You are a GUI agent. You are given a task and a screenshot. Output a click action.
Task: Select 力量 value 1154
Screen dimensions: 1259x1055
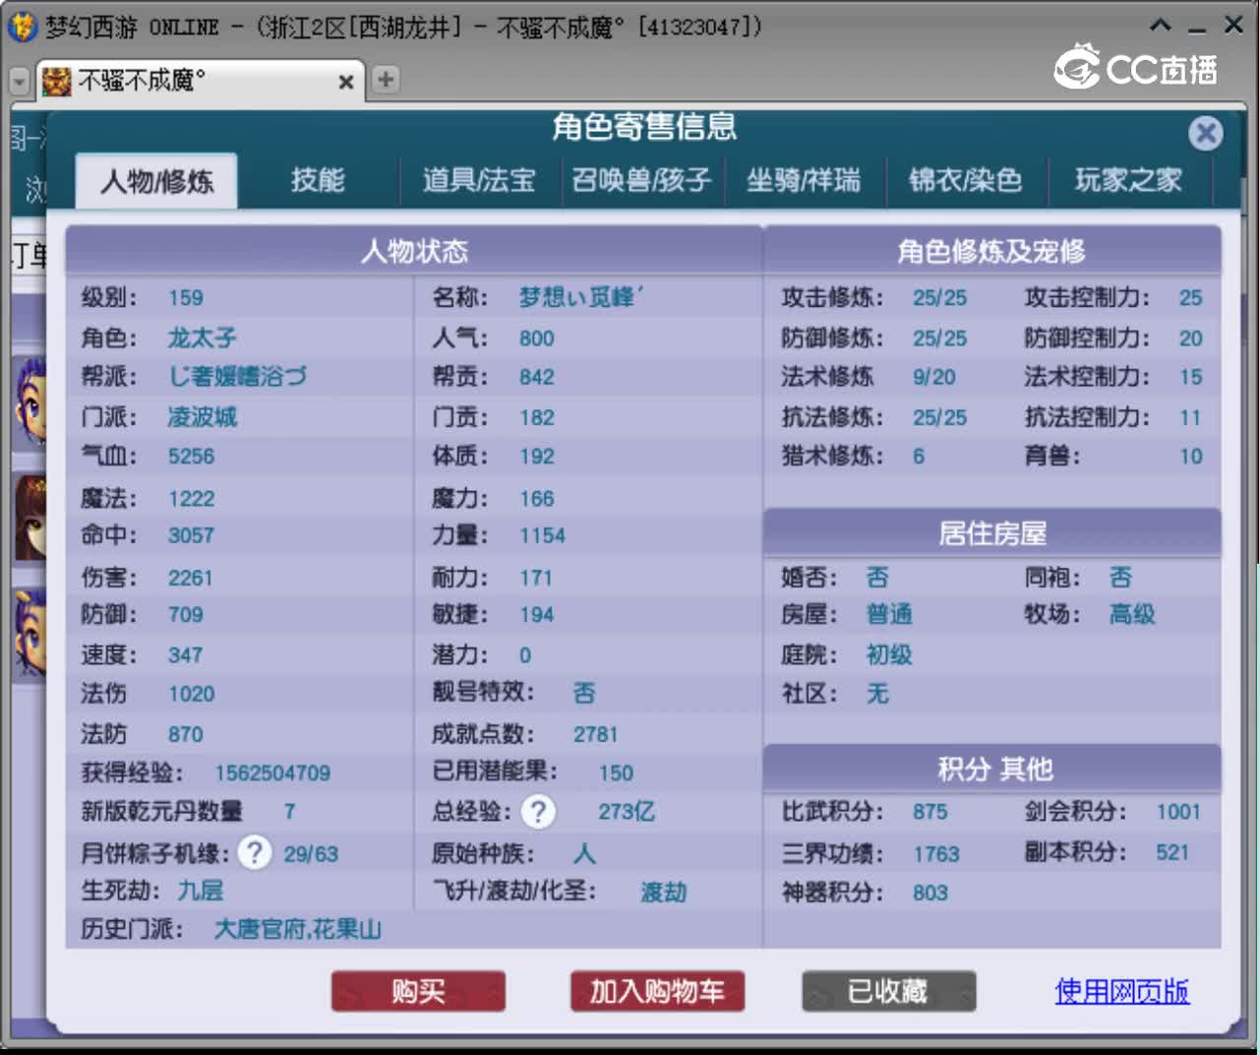coord(543,536)
